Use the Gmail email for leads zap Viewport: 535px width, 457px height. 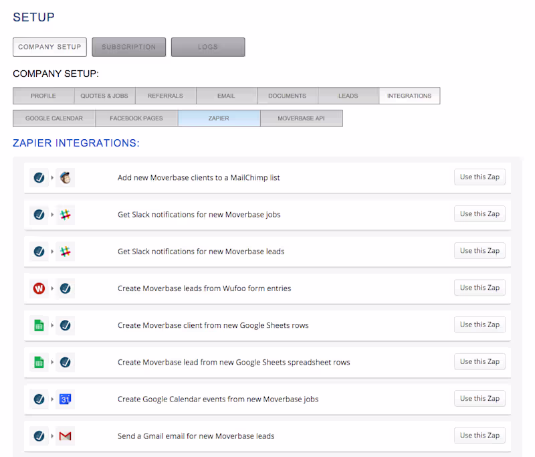(479, 436)
